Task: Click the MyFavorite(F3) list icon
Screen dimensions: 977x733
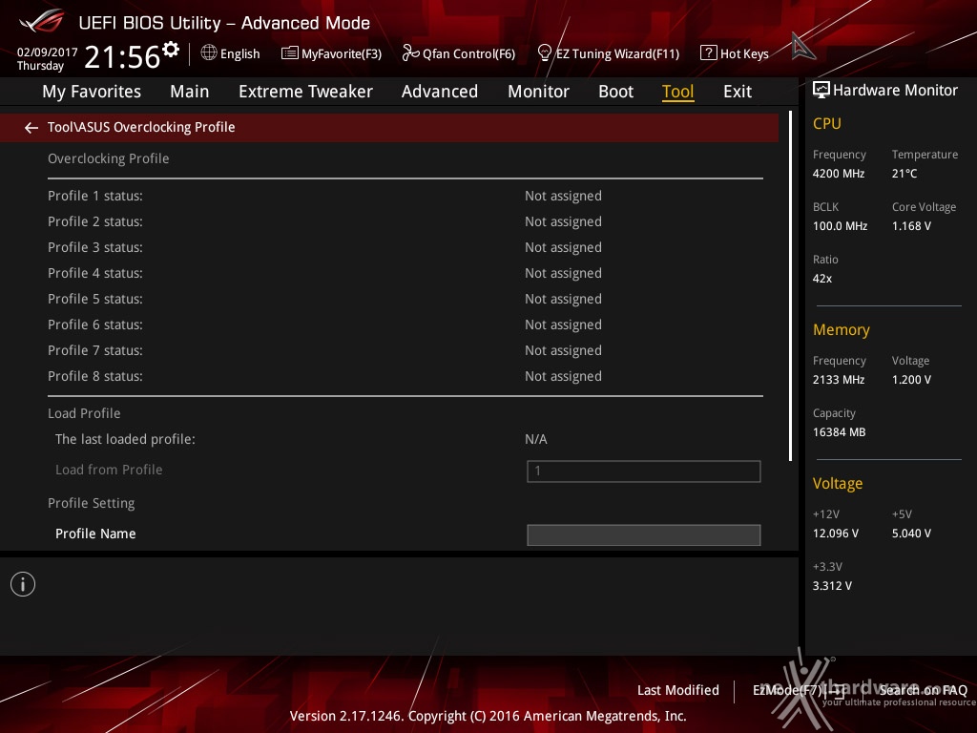Action: click(289, 53)
